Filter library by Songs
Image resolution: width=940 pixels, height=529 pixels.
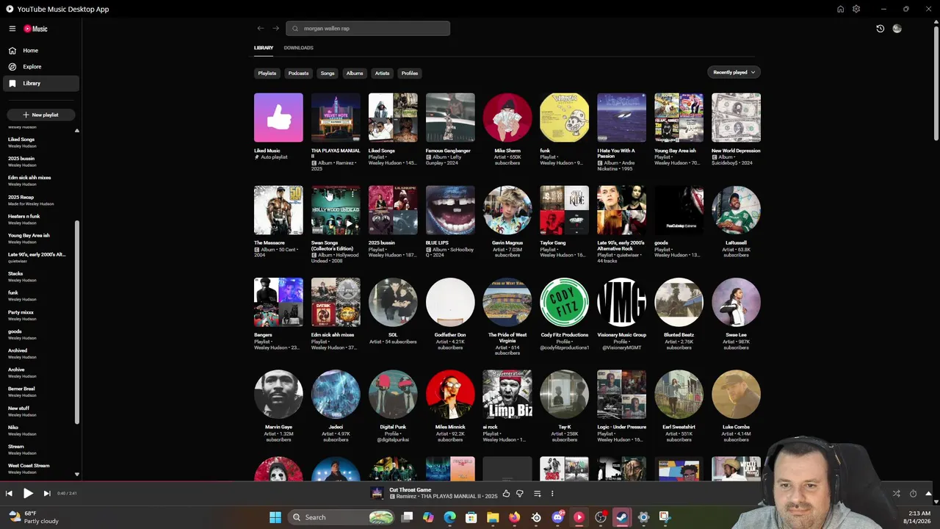(328, 73)
